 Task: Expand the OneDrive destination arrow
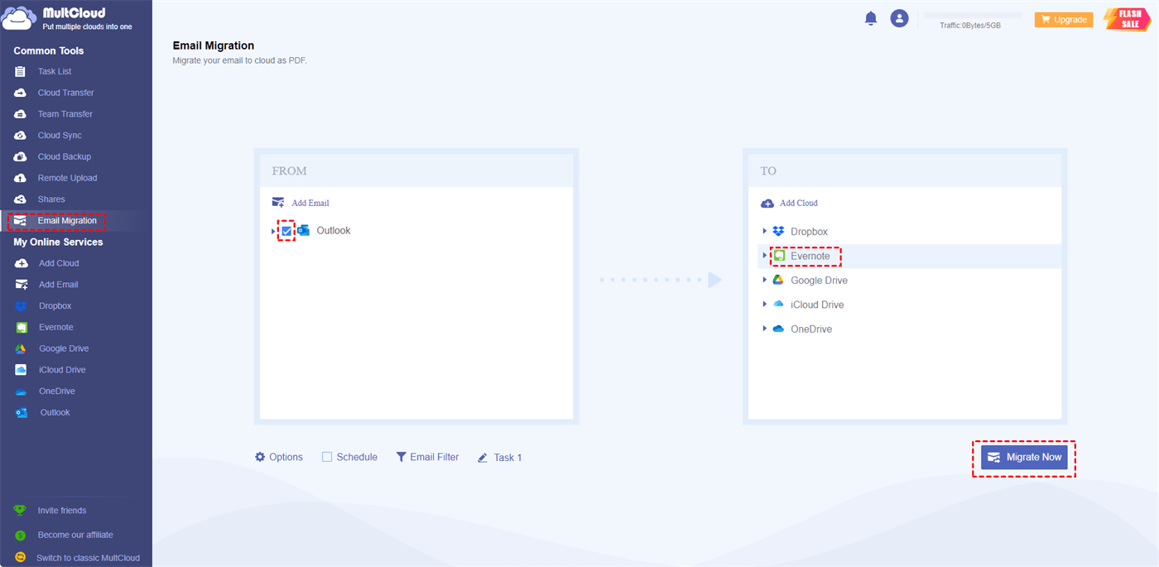pyautogui.click(x=765, y=329)
